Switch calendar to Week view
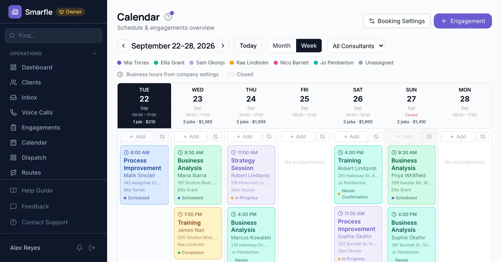 (x=309, y=46)
